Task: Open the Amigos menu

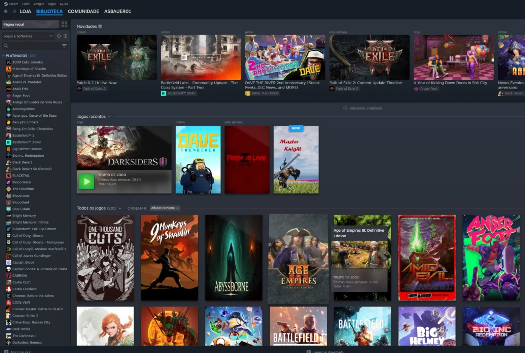Action: [x=39, y=4]
